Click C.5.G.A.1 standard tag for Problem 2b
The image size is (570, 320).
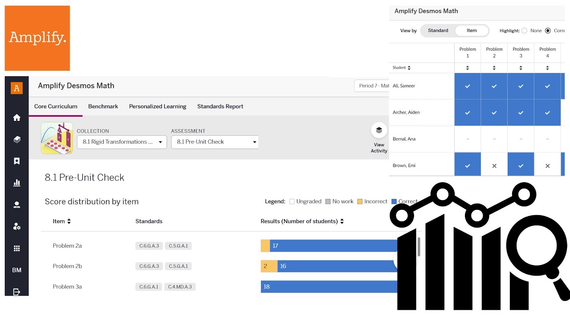178,266
